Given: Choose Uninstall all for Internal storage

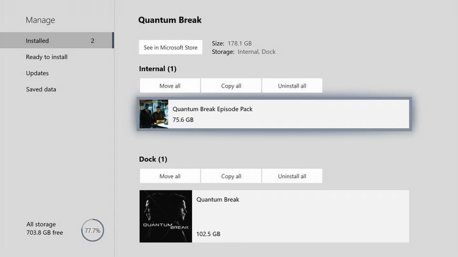Looking at the screenshot, I should 292,86.
